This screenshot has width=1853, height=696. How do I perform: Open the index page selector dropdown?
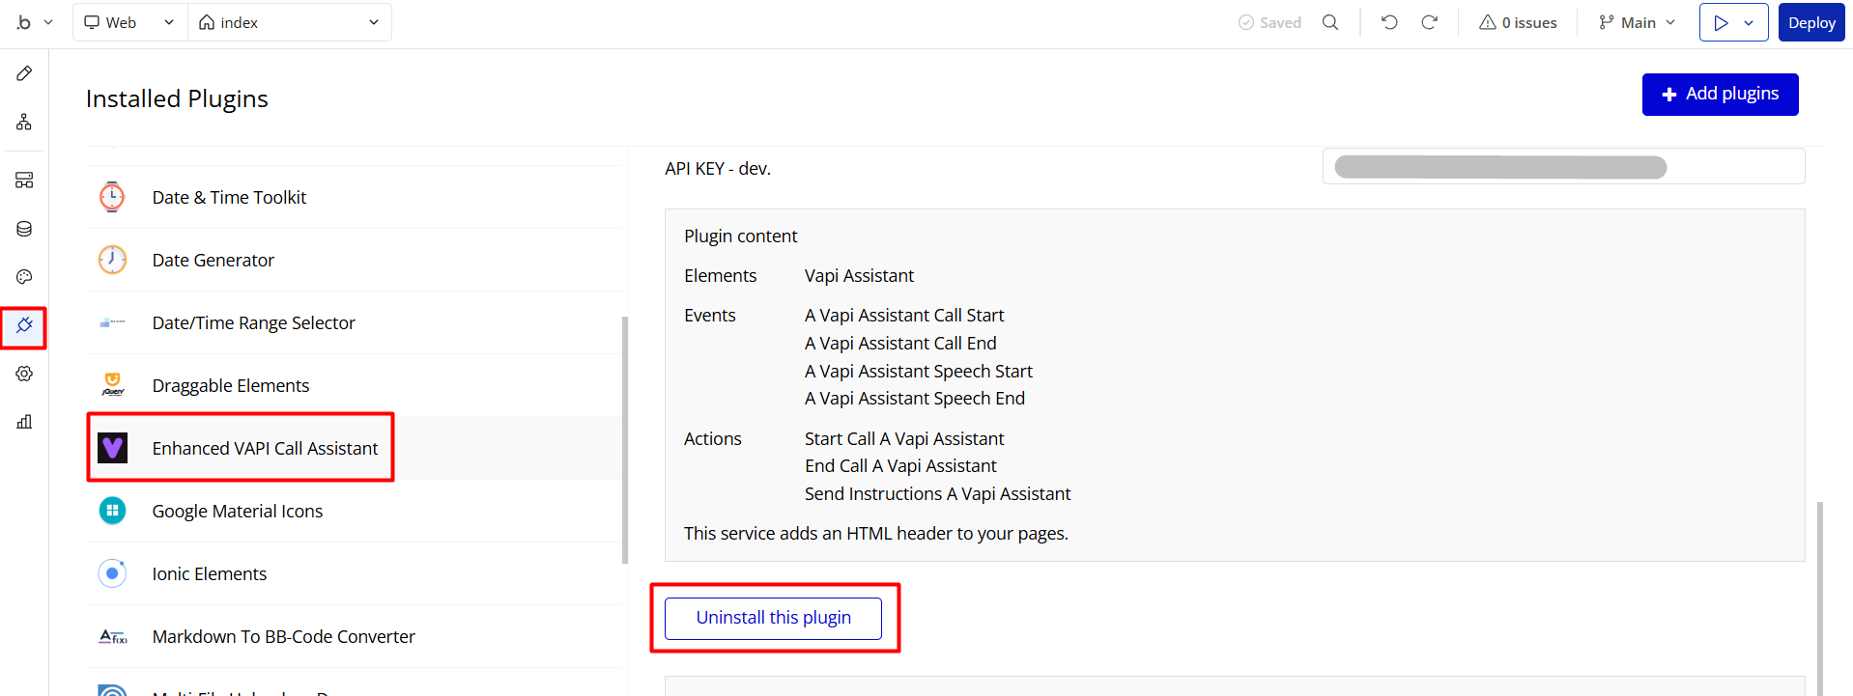click(289, 22)
